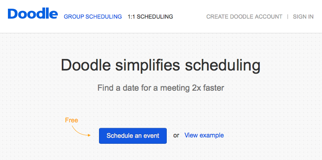
Task: Click the "Doodle simplifies scheduling" headline
Action: (x=160, y=66)
